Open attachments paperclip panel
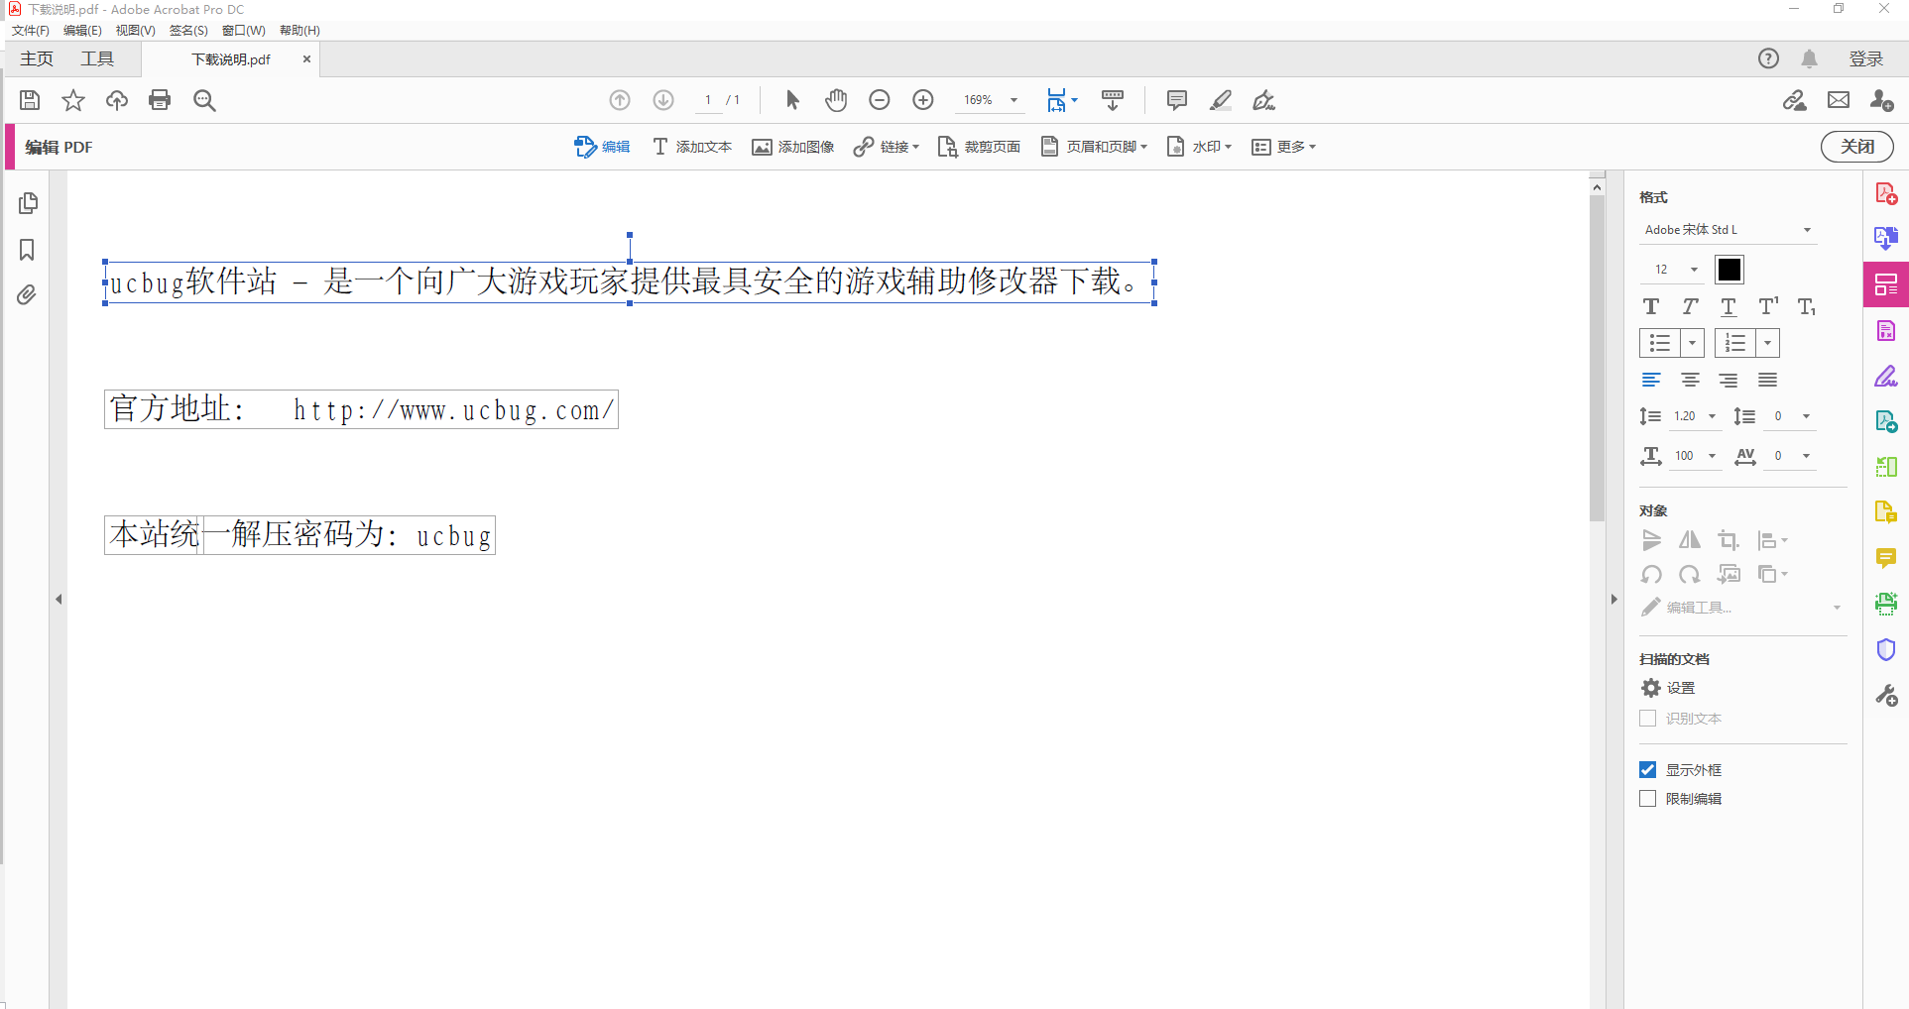This screenshot has height=1009, width=1909. click(x=27, y=294)
